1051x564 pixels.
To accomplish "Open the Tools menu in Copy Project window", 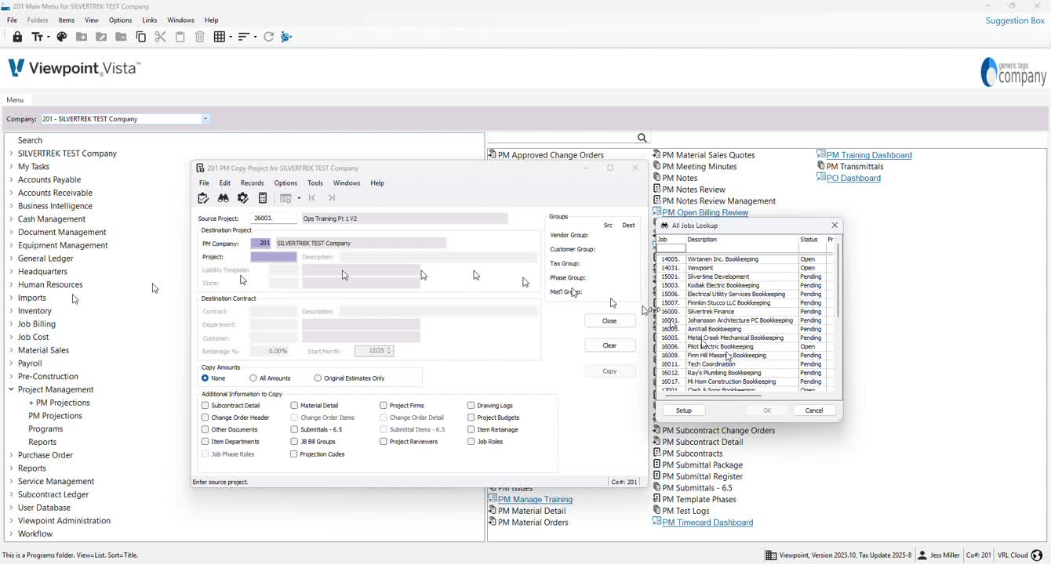I will pos(315,183).
